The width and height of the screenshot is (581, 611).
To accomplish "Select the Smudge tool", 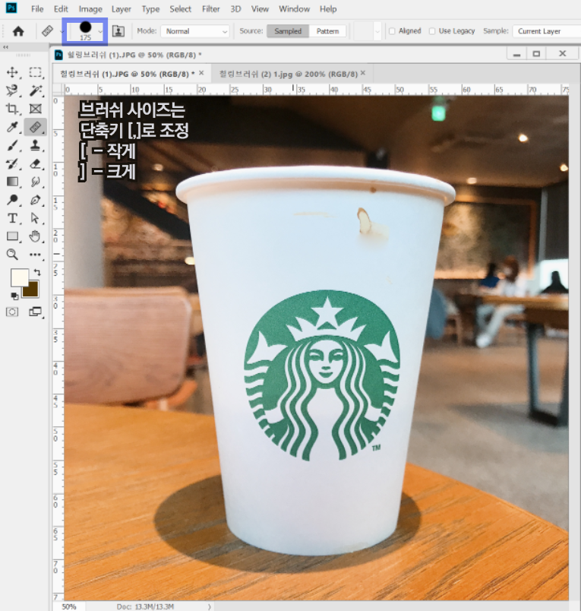I will (36, 182).
